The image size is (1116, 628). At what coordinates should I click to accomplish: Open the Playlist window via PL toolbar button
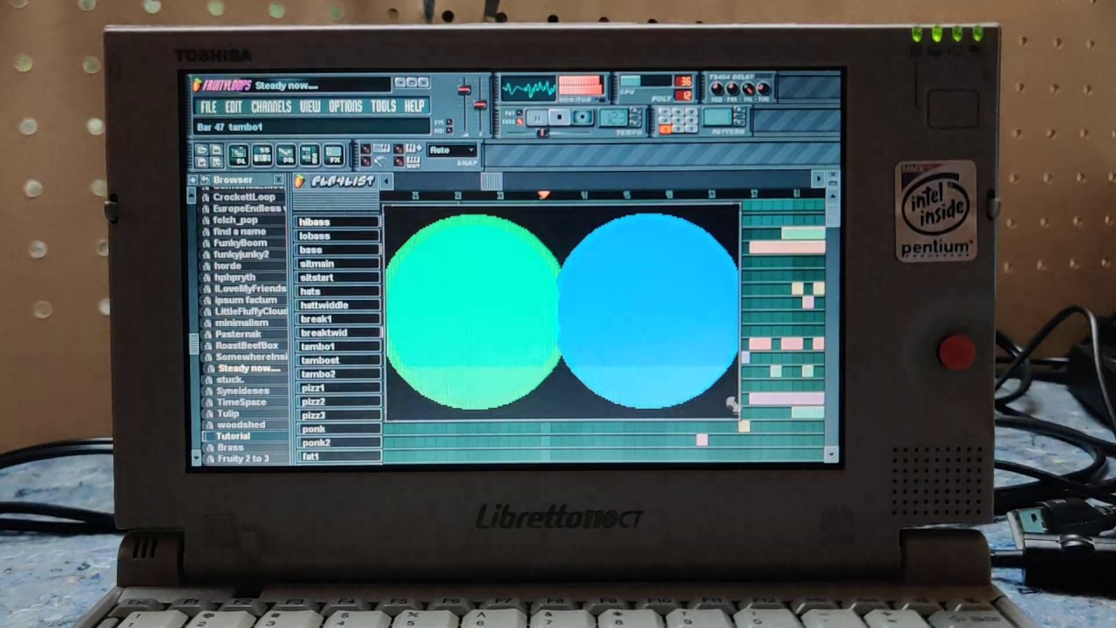(x=239, y=155)
